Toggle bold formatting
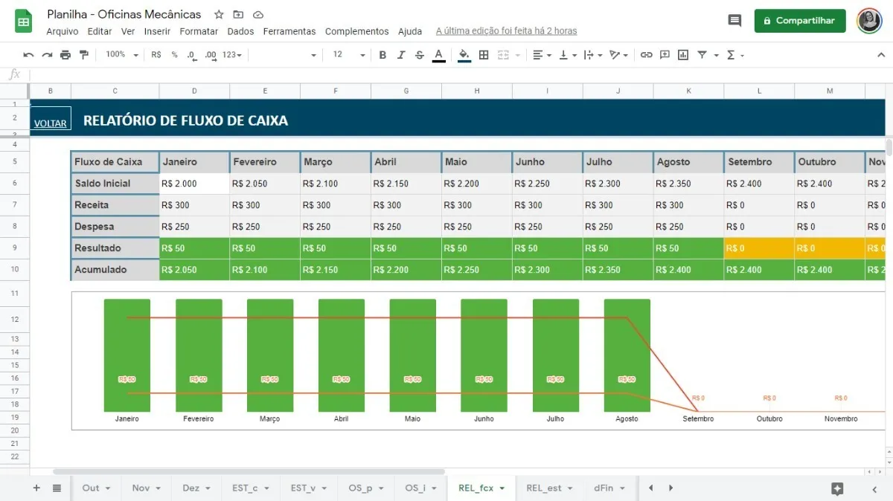Viewport: 893px width, 501px height. [383, 55]
